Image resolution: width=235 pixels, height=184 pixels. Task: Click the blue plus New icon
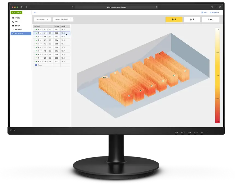[x=36, y=65]
